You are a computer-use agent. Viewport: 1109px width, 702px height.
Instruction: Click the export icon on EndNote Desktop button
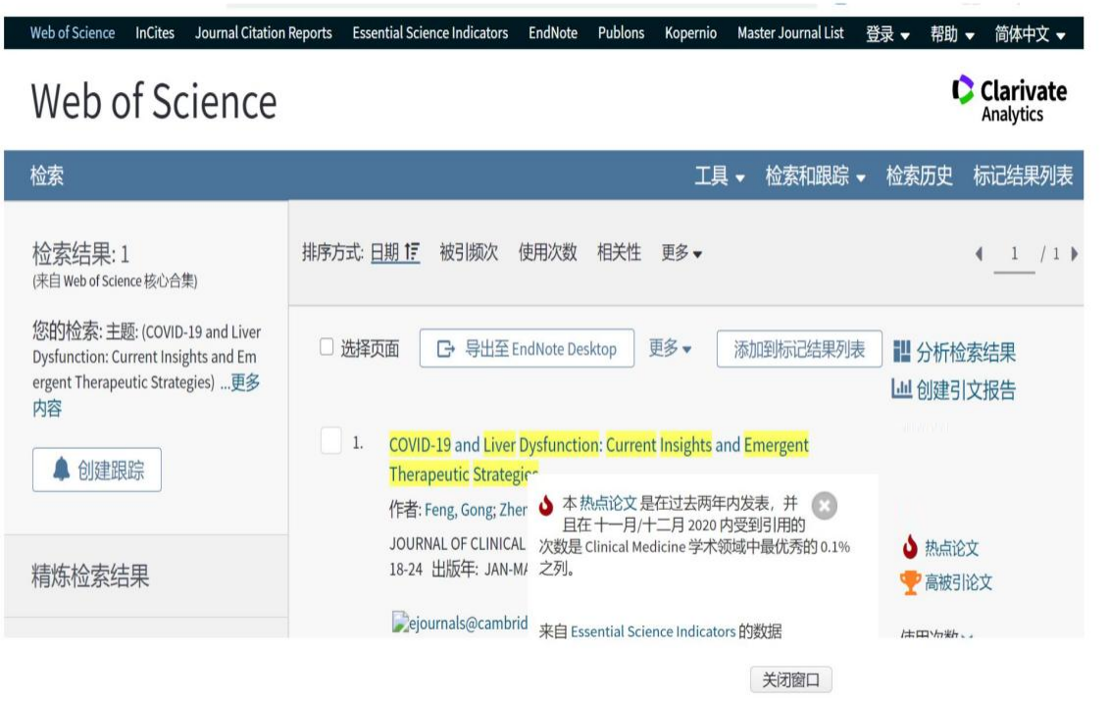coord(445,348)
